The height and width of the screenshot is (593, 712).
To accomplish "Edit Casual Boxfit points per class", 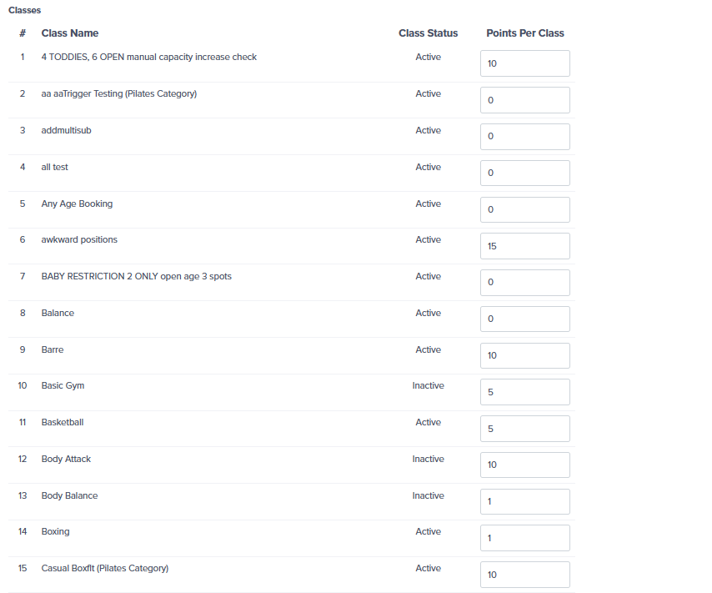I will point(525,575).
